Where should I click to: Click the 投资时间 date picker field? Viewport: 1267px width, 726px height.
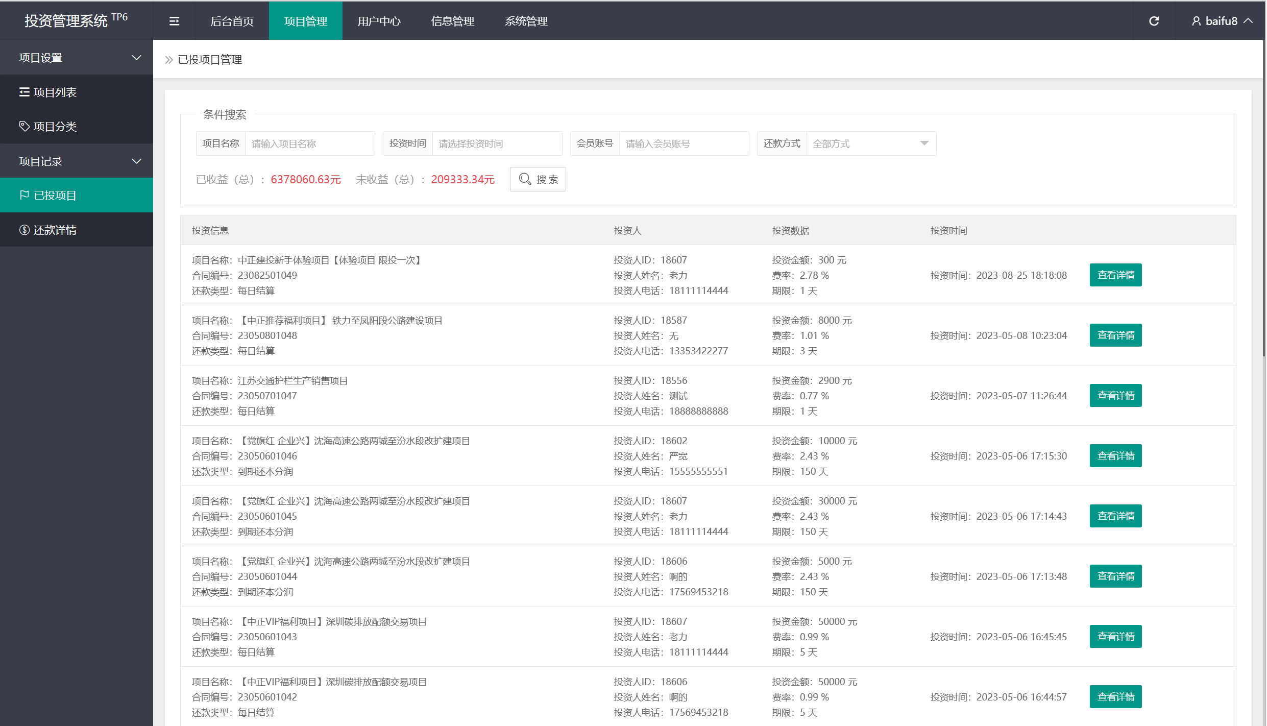497,144
